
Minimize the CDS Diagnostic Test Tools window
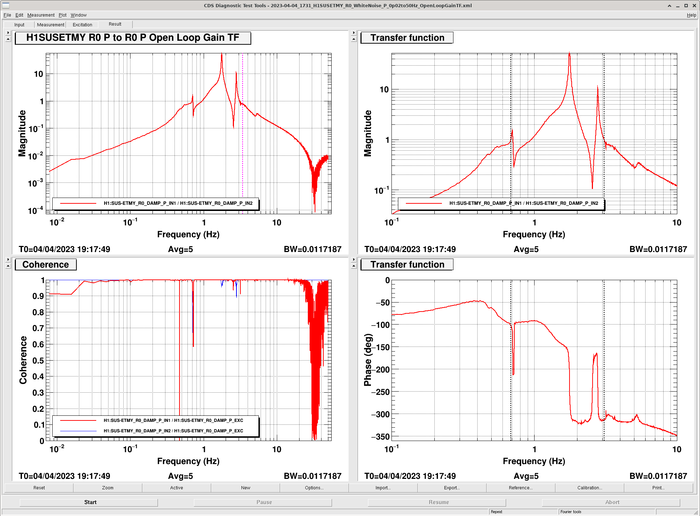[678, 5]
